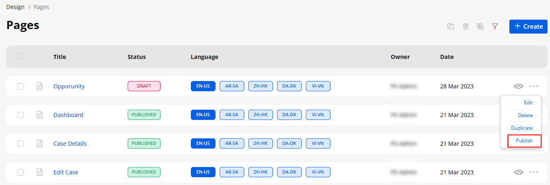
Task: Select the AR-SA language tag on Opporunity row
Action: tap(232, 86)
